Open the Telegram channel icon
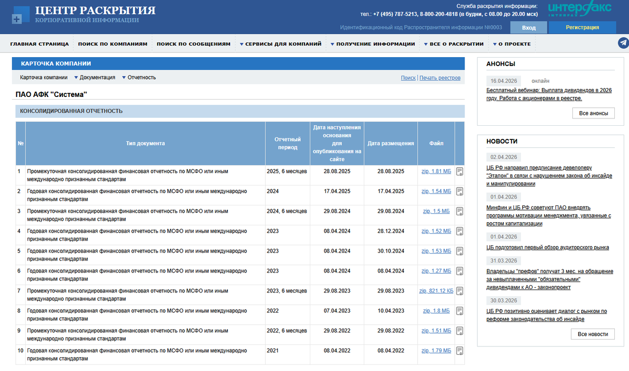Image resolution: width=629 pixels, height=371 pixels. (623, 43)
